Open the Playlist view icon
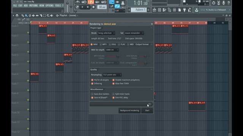 tap(155, 10)
